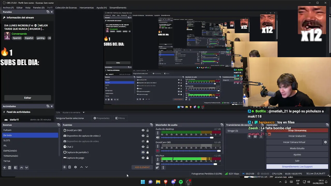
Task: Open the preview scaling dropdown arrow
Action: pyautogui.click(x=84, y=112)
